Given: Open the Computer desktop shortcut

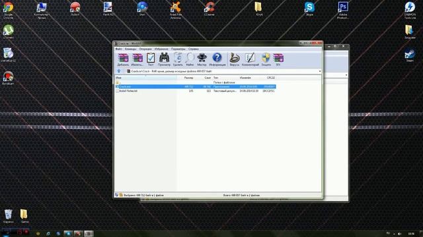Looking at the screenshot, I should tap(41, 10).
